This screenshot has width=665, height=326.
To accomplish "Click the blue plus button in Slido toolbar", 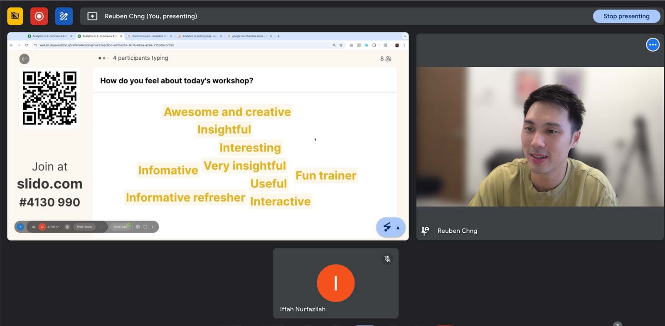I will click(x=20, y=227).
